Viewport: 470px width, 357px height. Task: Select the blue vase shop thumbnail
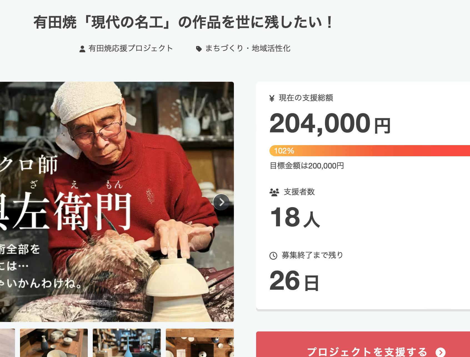[127, 343]
